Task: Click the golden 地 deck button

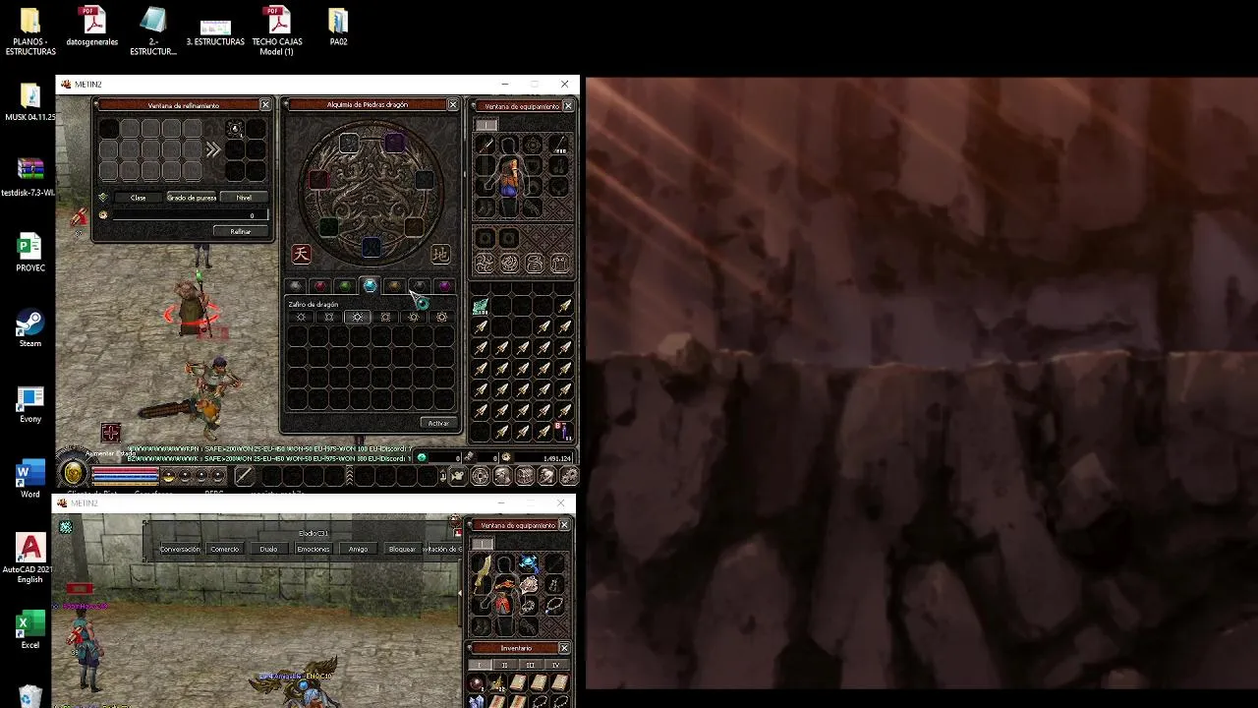Action: click(440, 254)
